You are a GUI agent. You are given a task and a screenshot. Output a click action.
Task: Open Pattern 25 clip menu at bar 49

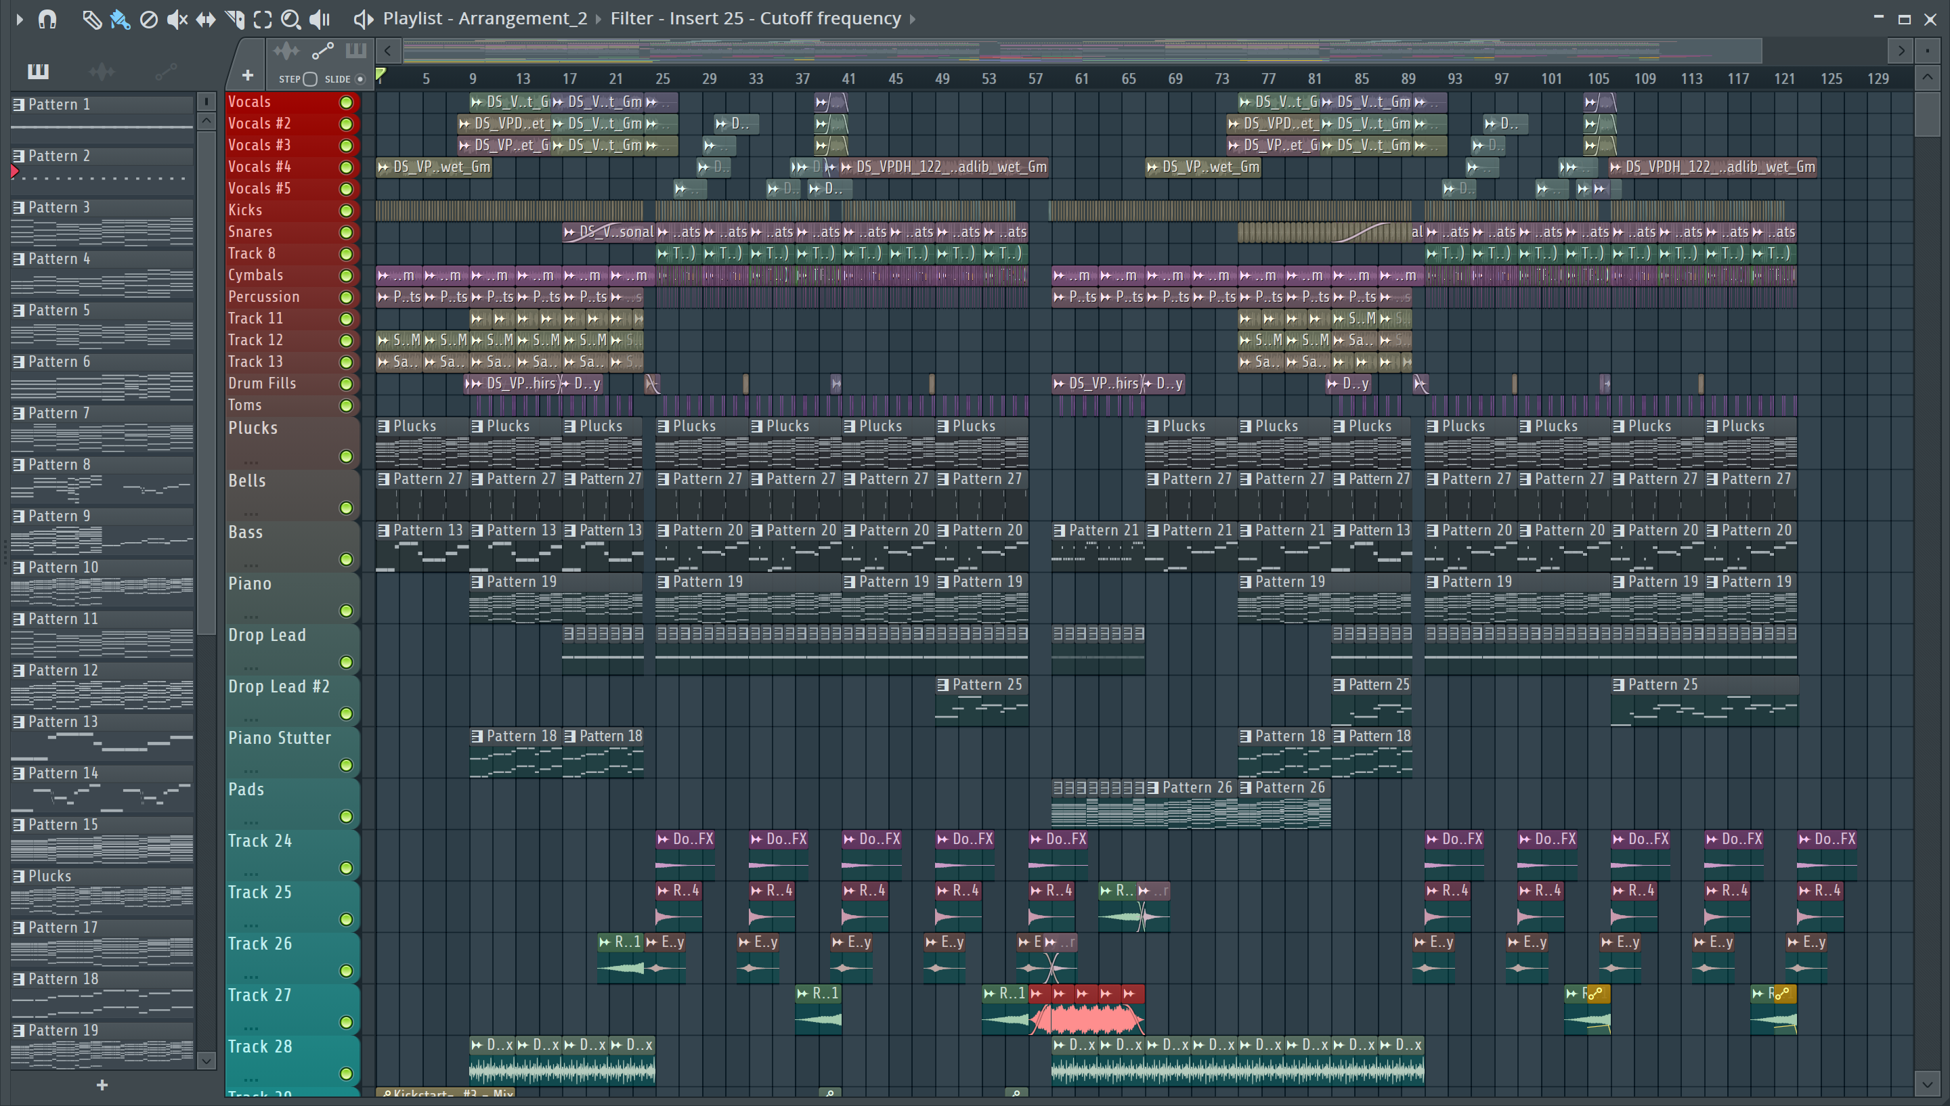pyautogui.click(x=942, y=685)
